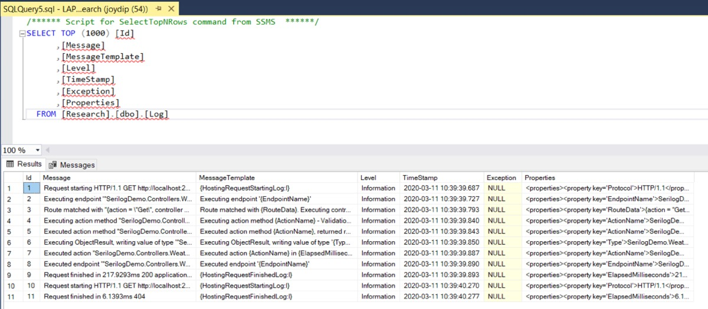The image size is (708, 309).
Task: Select template 'Executed endpoint '{EndpointName}''
Action: [277, 264]
